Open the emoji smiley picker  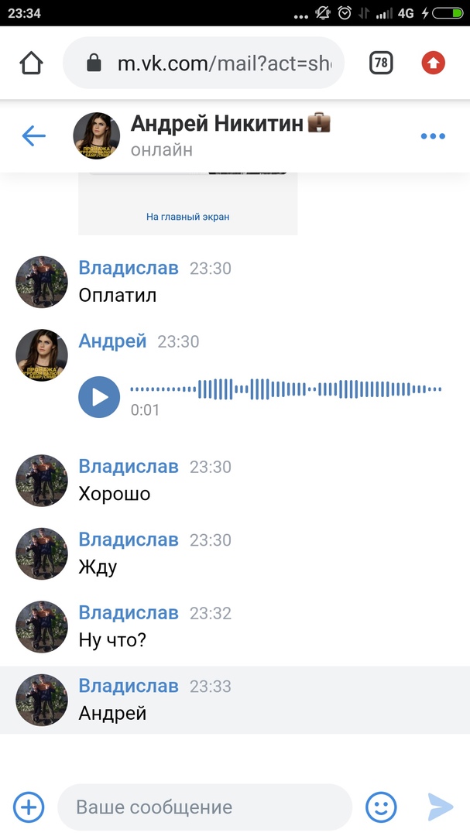pos(381,807)
